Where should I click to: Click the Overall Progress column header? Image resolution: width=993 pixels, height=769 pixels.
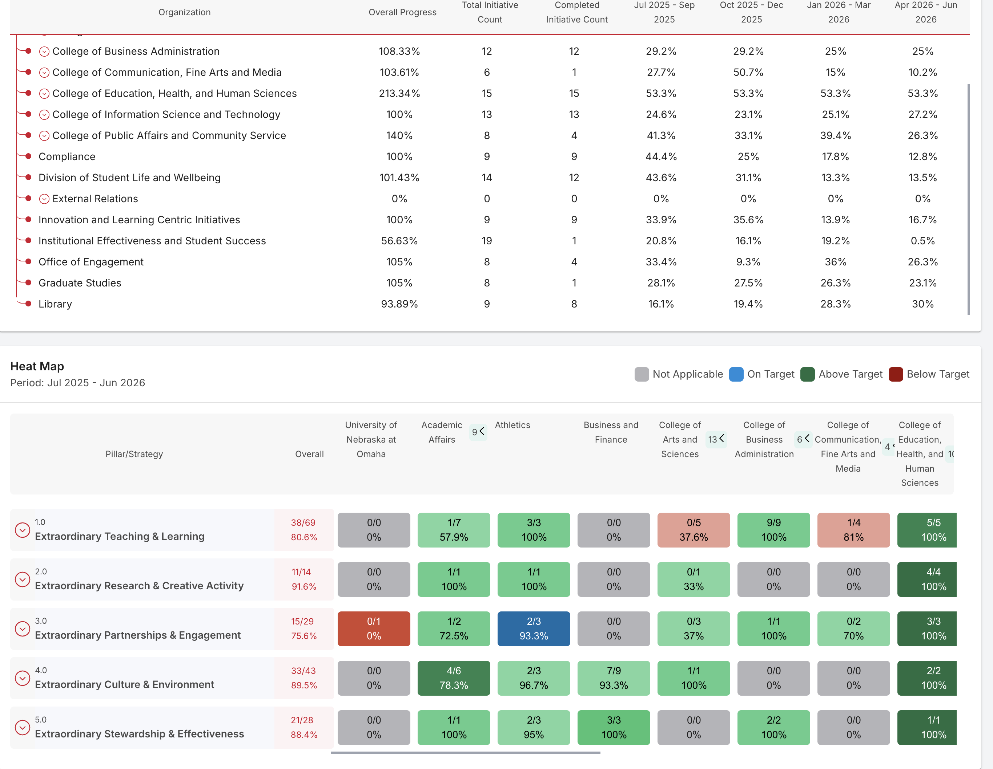pyautogui.click(x=402, y=12)
